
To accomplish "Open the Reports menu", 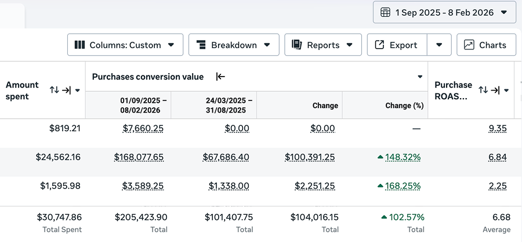I will tap(323, 45).
